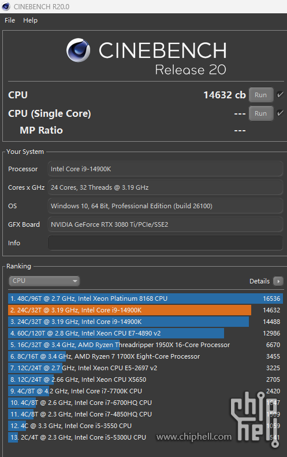This screenshot has height=457, width=287.
Task: Open the File menu
Action: coord(10,20)
